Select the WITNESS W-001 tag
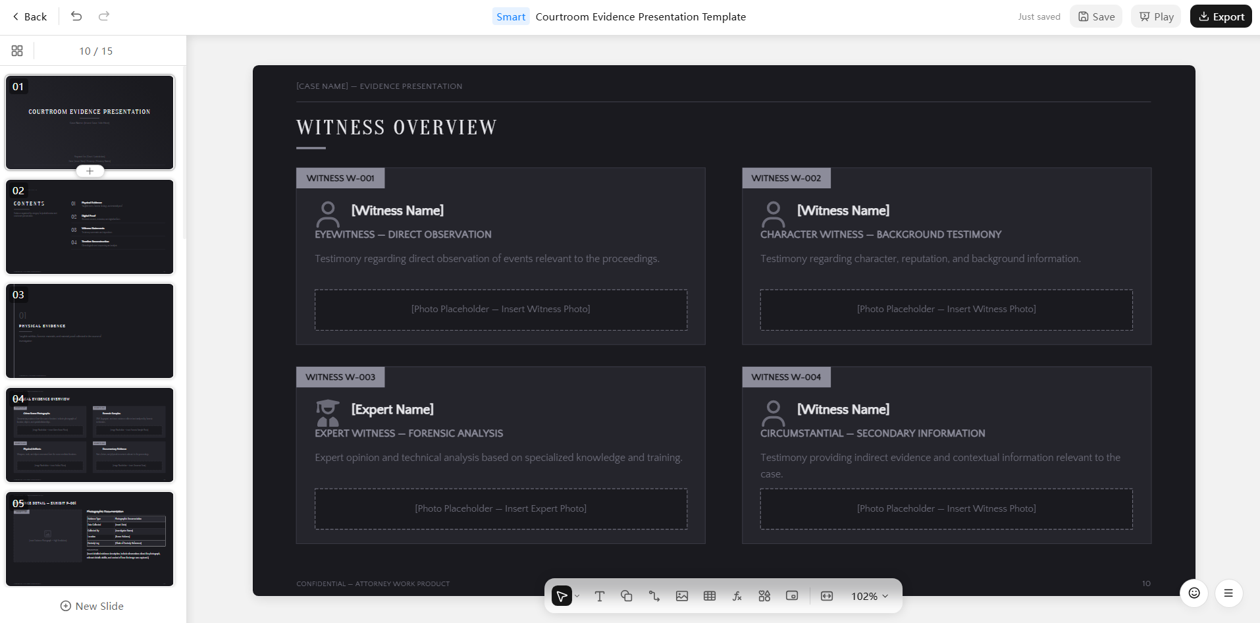Image resolution: width=1260 pixels, height=623 pixels. [340, 178]
